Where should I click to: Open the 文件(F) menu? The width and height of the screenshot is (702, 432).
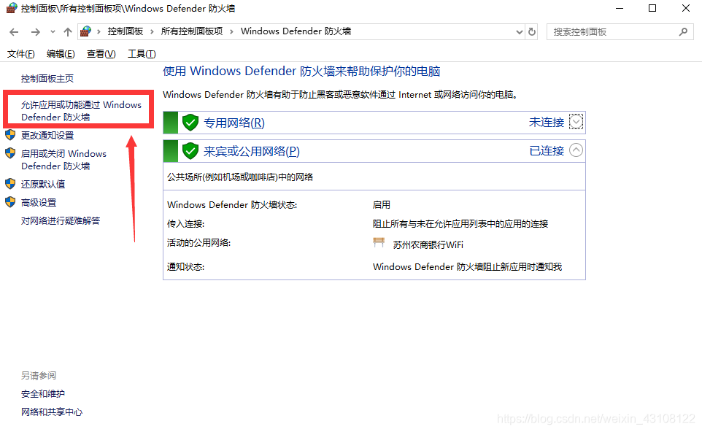21,54
